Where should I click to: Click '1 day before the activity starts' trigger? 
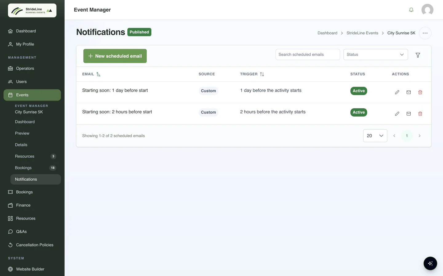point(271,90)
